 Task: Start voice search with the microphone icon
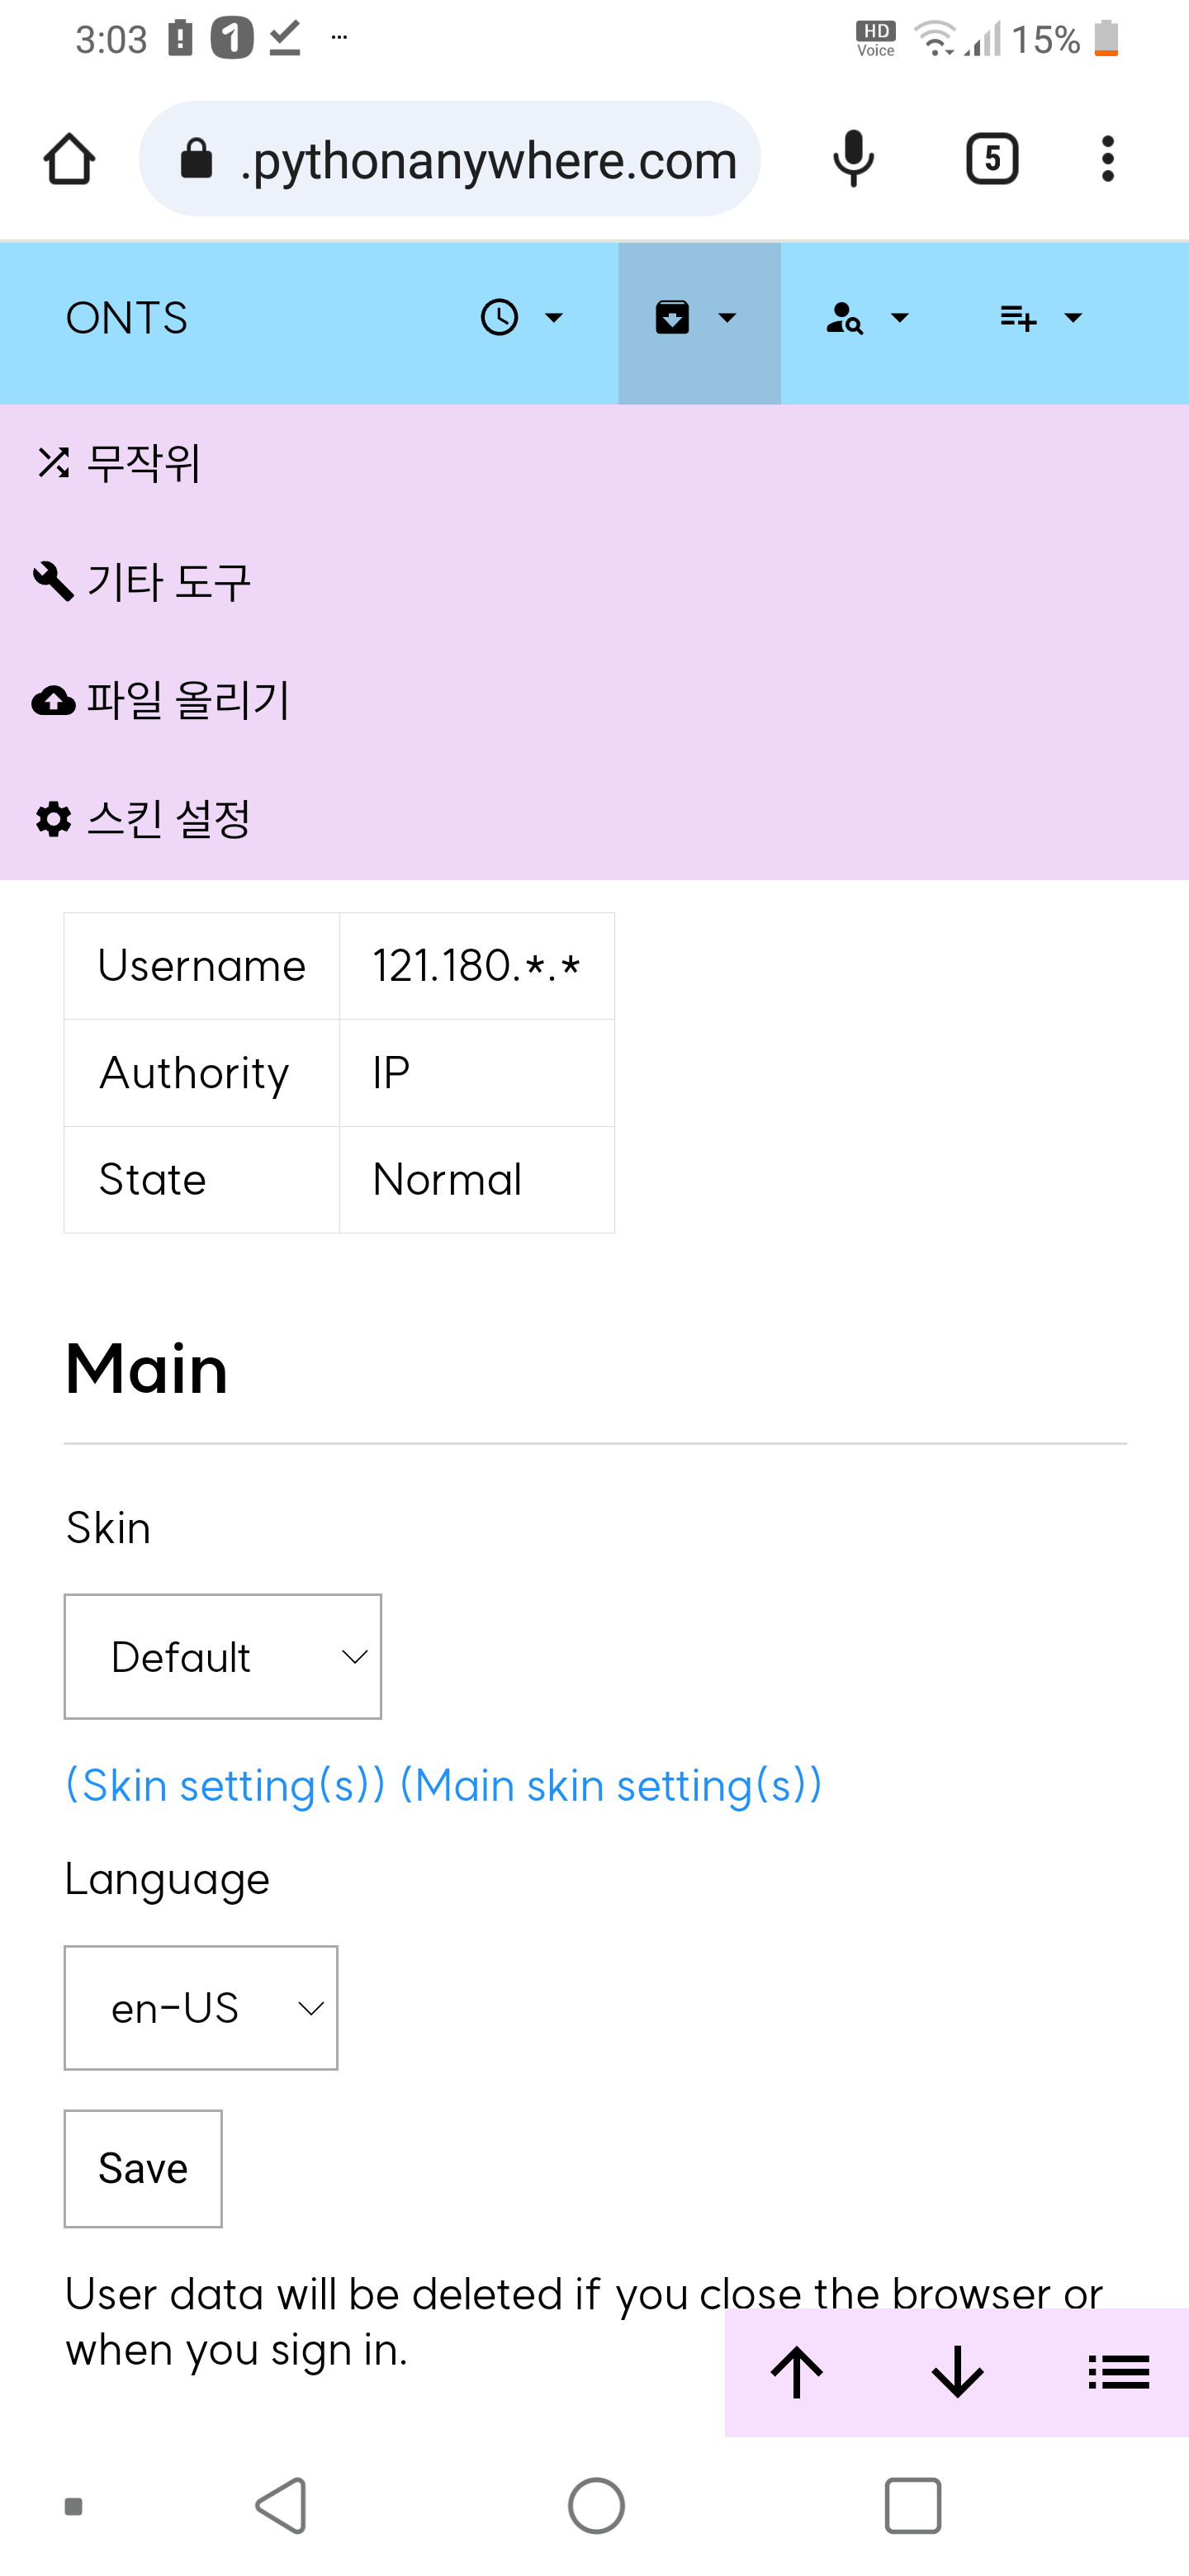click(853, 158)
